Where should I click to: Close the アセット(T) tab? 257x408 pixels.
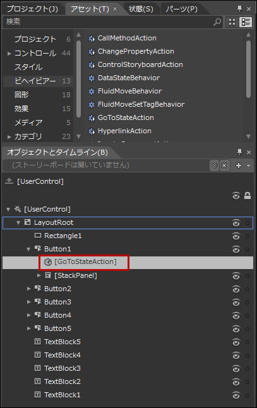(115, 9)
